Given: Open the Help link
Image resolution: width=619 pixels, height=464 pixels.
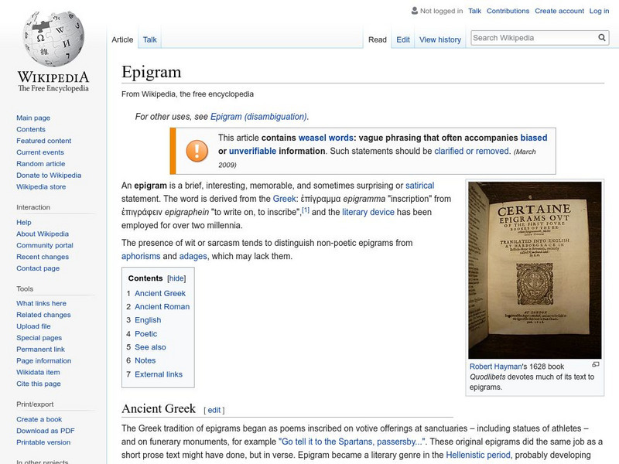Looking at the screenshot, I should click(24, 222).
